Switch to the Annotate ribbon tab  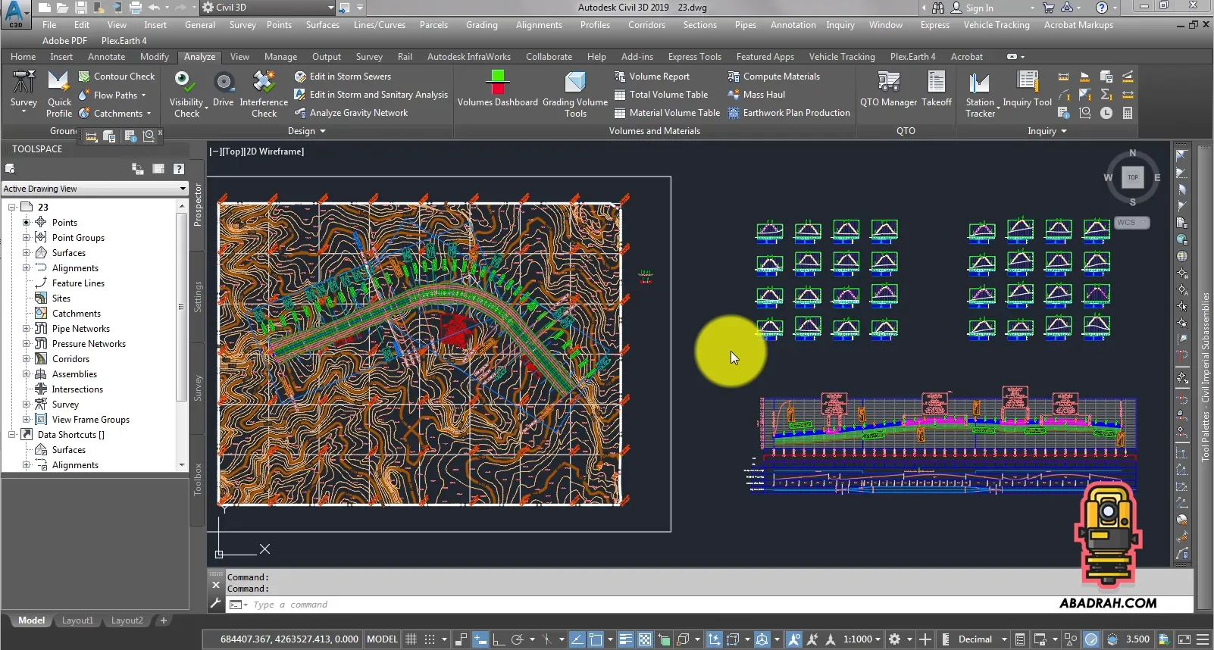coord(106,57)
